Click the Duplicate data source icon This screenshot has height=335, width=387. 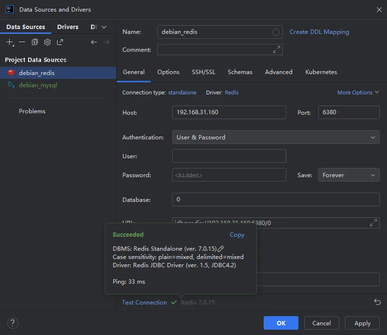pyautogui.click(x=35, y=42)
